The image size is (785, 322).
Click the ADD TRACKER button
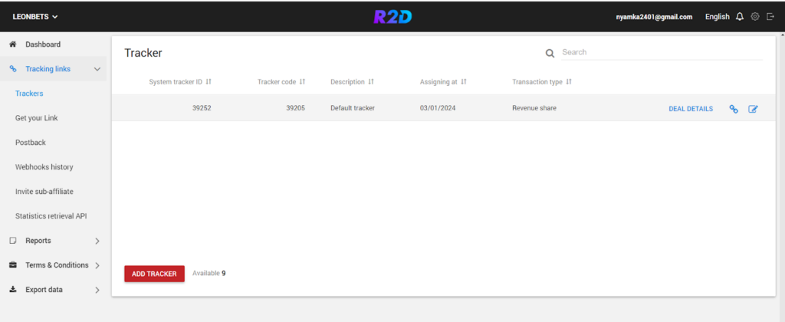(x=154, y=274)
